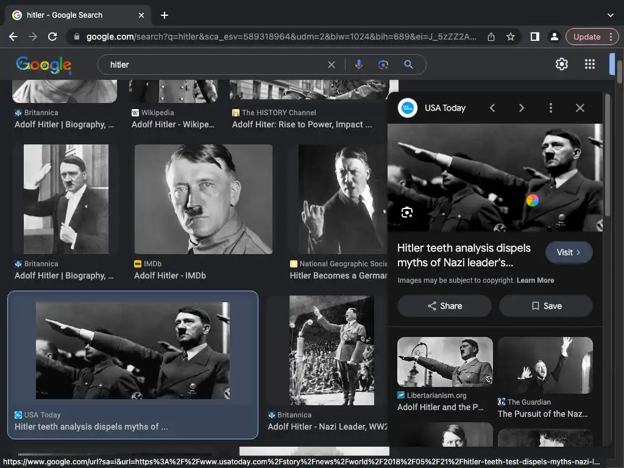Click The Pursuit of the Naz... link
The width and height of the screenshot is (624, 468).
pyautogui.click(x=543, y=414)
